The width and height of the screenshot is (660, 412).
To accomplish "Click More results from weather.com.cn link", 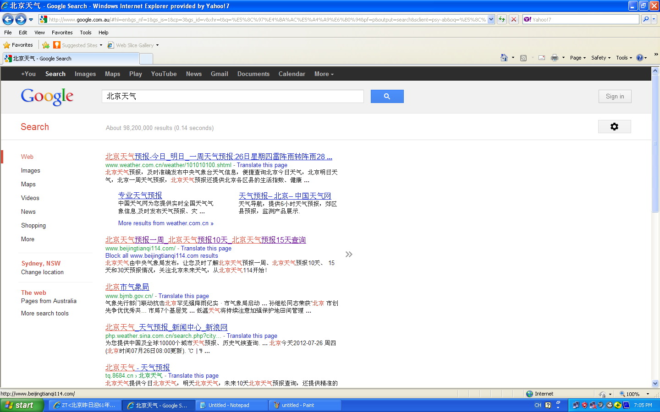I will [x=165, y=223].
